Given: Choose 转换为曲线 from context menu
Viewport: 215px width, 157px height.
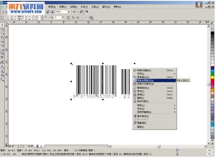Looking at the screenshot, I should (x=154, y=70).
